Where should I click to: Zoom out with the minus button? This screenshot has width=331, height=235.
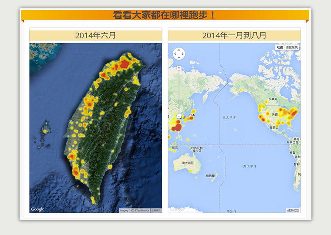[179, 116]
